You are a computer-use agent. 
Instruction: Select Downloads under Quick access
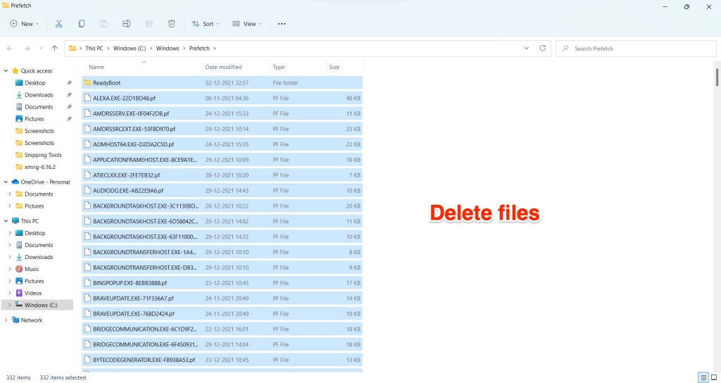(x=39, y=95)
